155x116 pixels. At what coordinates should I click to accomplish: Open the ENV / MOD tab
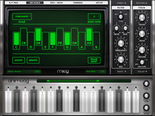click(57, 3)
